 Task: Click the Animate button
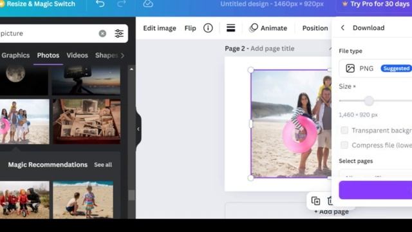tap(268, 28)
